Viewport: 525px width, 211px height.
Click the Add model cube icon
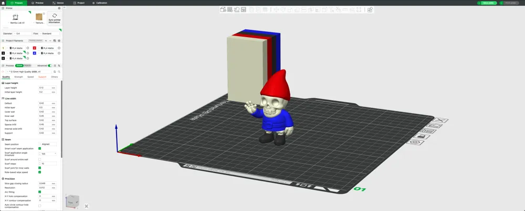(x=223, y=9)
